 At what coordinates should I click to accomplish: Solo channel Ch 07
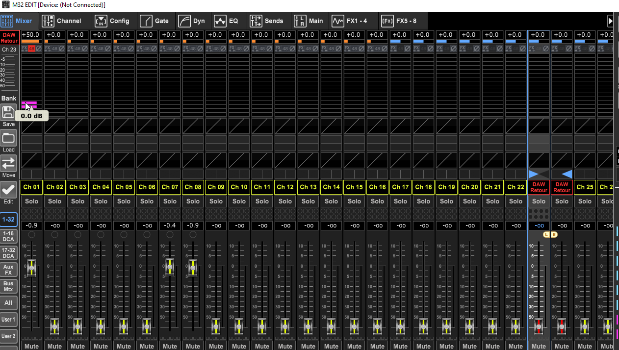click(x=170, y=201)
